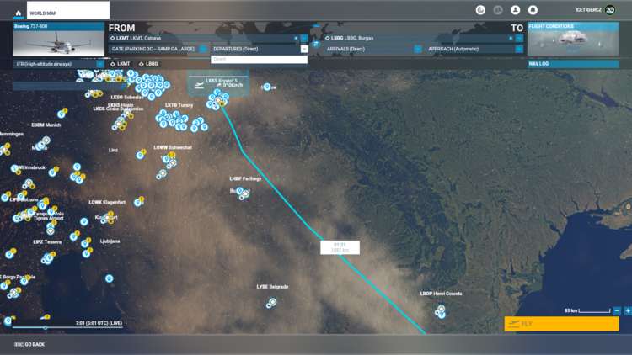Click the LHBP Ferihegy airport marker
This screenshot has height=355, width=632.
coord(241,192)
